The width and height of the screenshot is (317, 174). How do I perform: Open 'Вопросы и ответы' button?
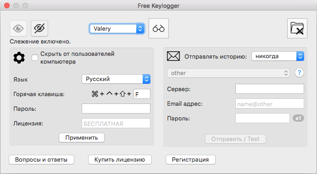pos(41,160)
